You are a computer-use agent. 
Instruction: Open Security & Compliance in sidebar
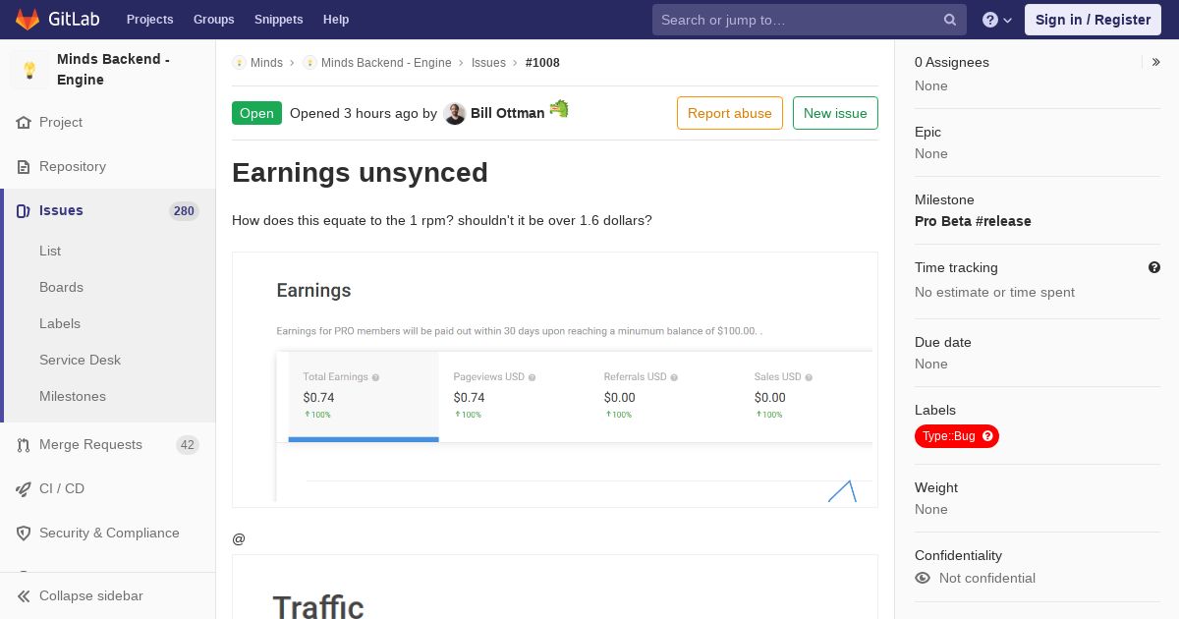click(108, 534)
